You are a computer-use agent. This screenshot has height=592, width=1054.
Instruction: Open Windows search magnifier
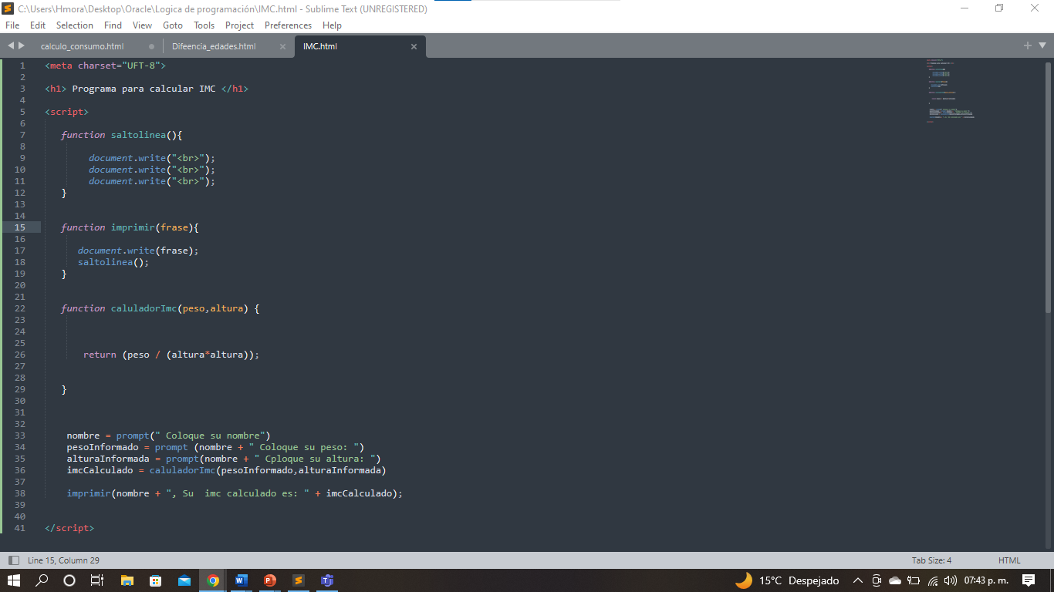(42, 580)
